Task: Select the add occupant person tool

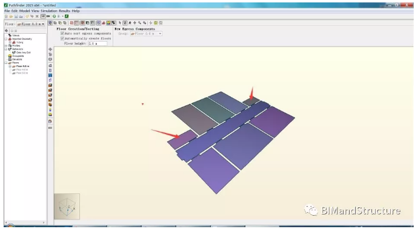Action: [50, 109]
